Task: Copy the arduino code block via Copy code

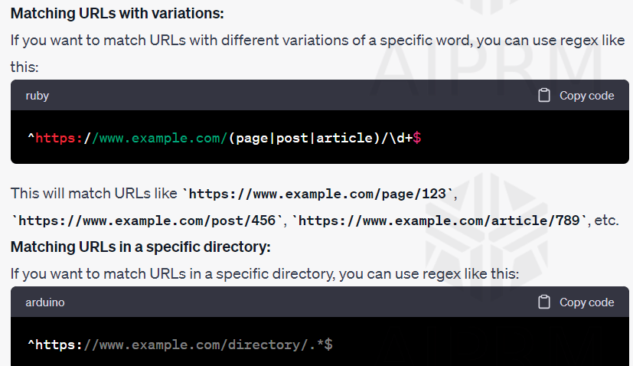Action: 576,302
